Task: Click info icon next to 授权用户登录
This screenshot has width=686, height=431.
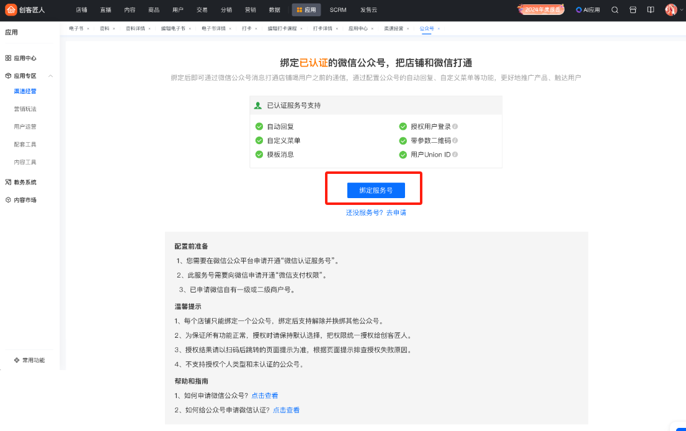Action: [455, 127]
